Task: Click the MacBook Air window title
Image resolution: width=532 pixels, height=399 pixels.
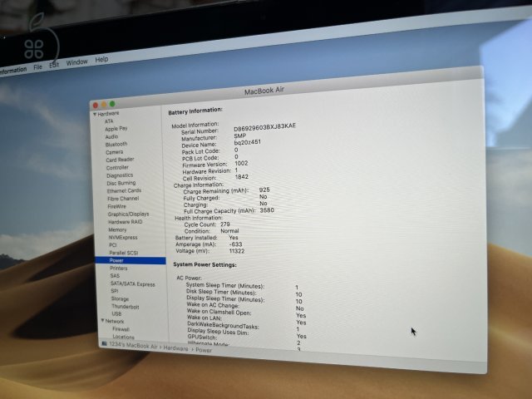Action: coord(264,91)
